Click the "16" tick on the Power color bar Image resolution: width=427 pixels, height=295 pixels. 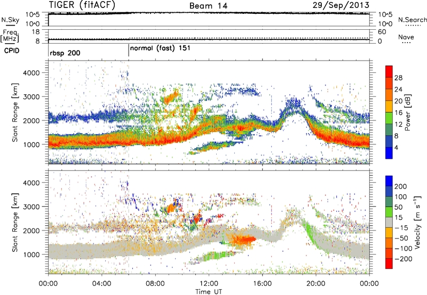[398, 113]
